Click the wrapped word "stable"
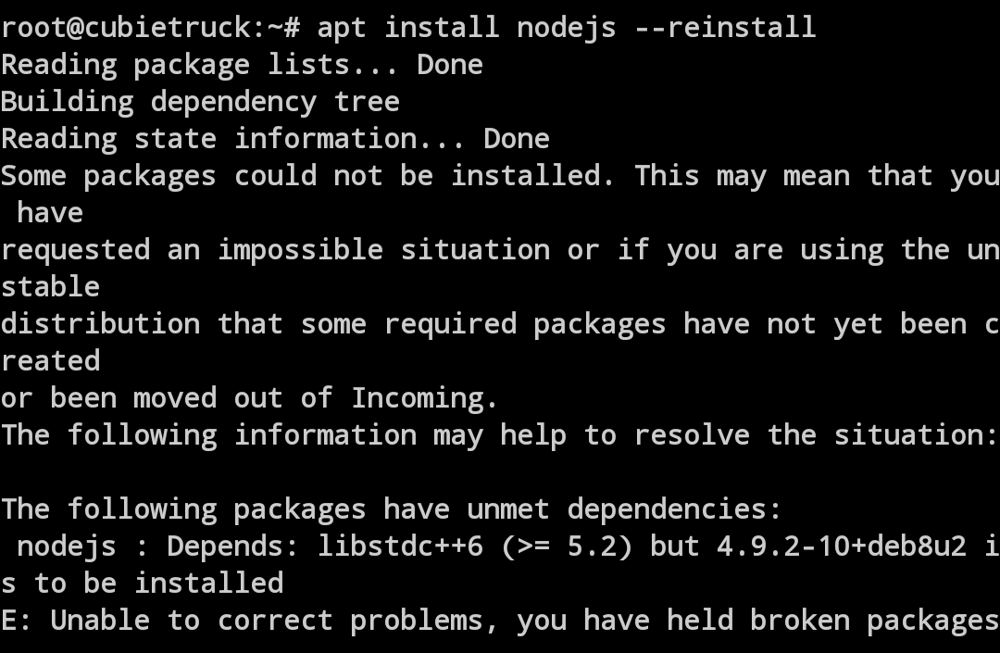Image resolution: width=1000 pixels, height=653 pixels. pos(50,286)
